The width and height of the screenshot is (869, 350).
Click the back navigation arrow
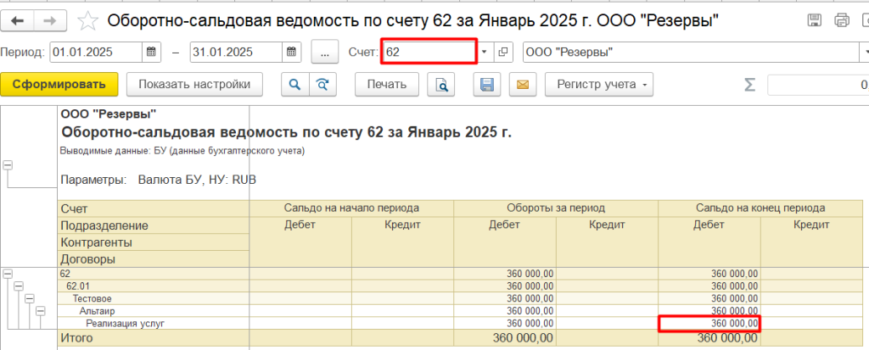click(x=18, y=19)
